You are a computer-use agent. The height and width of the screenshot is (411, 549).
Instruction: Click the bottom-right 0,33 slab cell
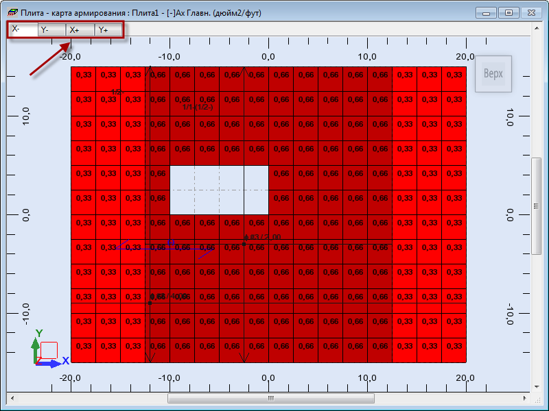click(x=454, y=350)
